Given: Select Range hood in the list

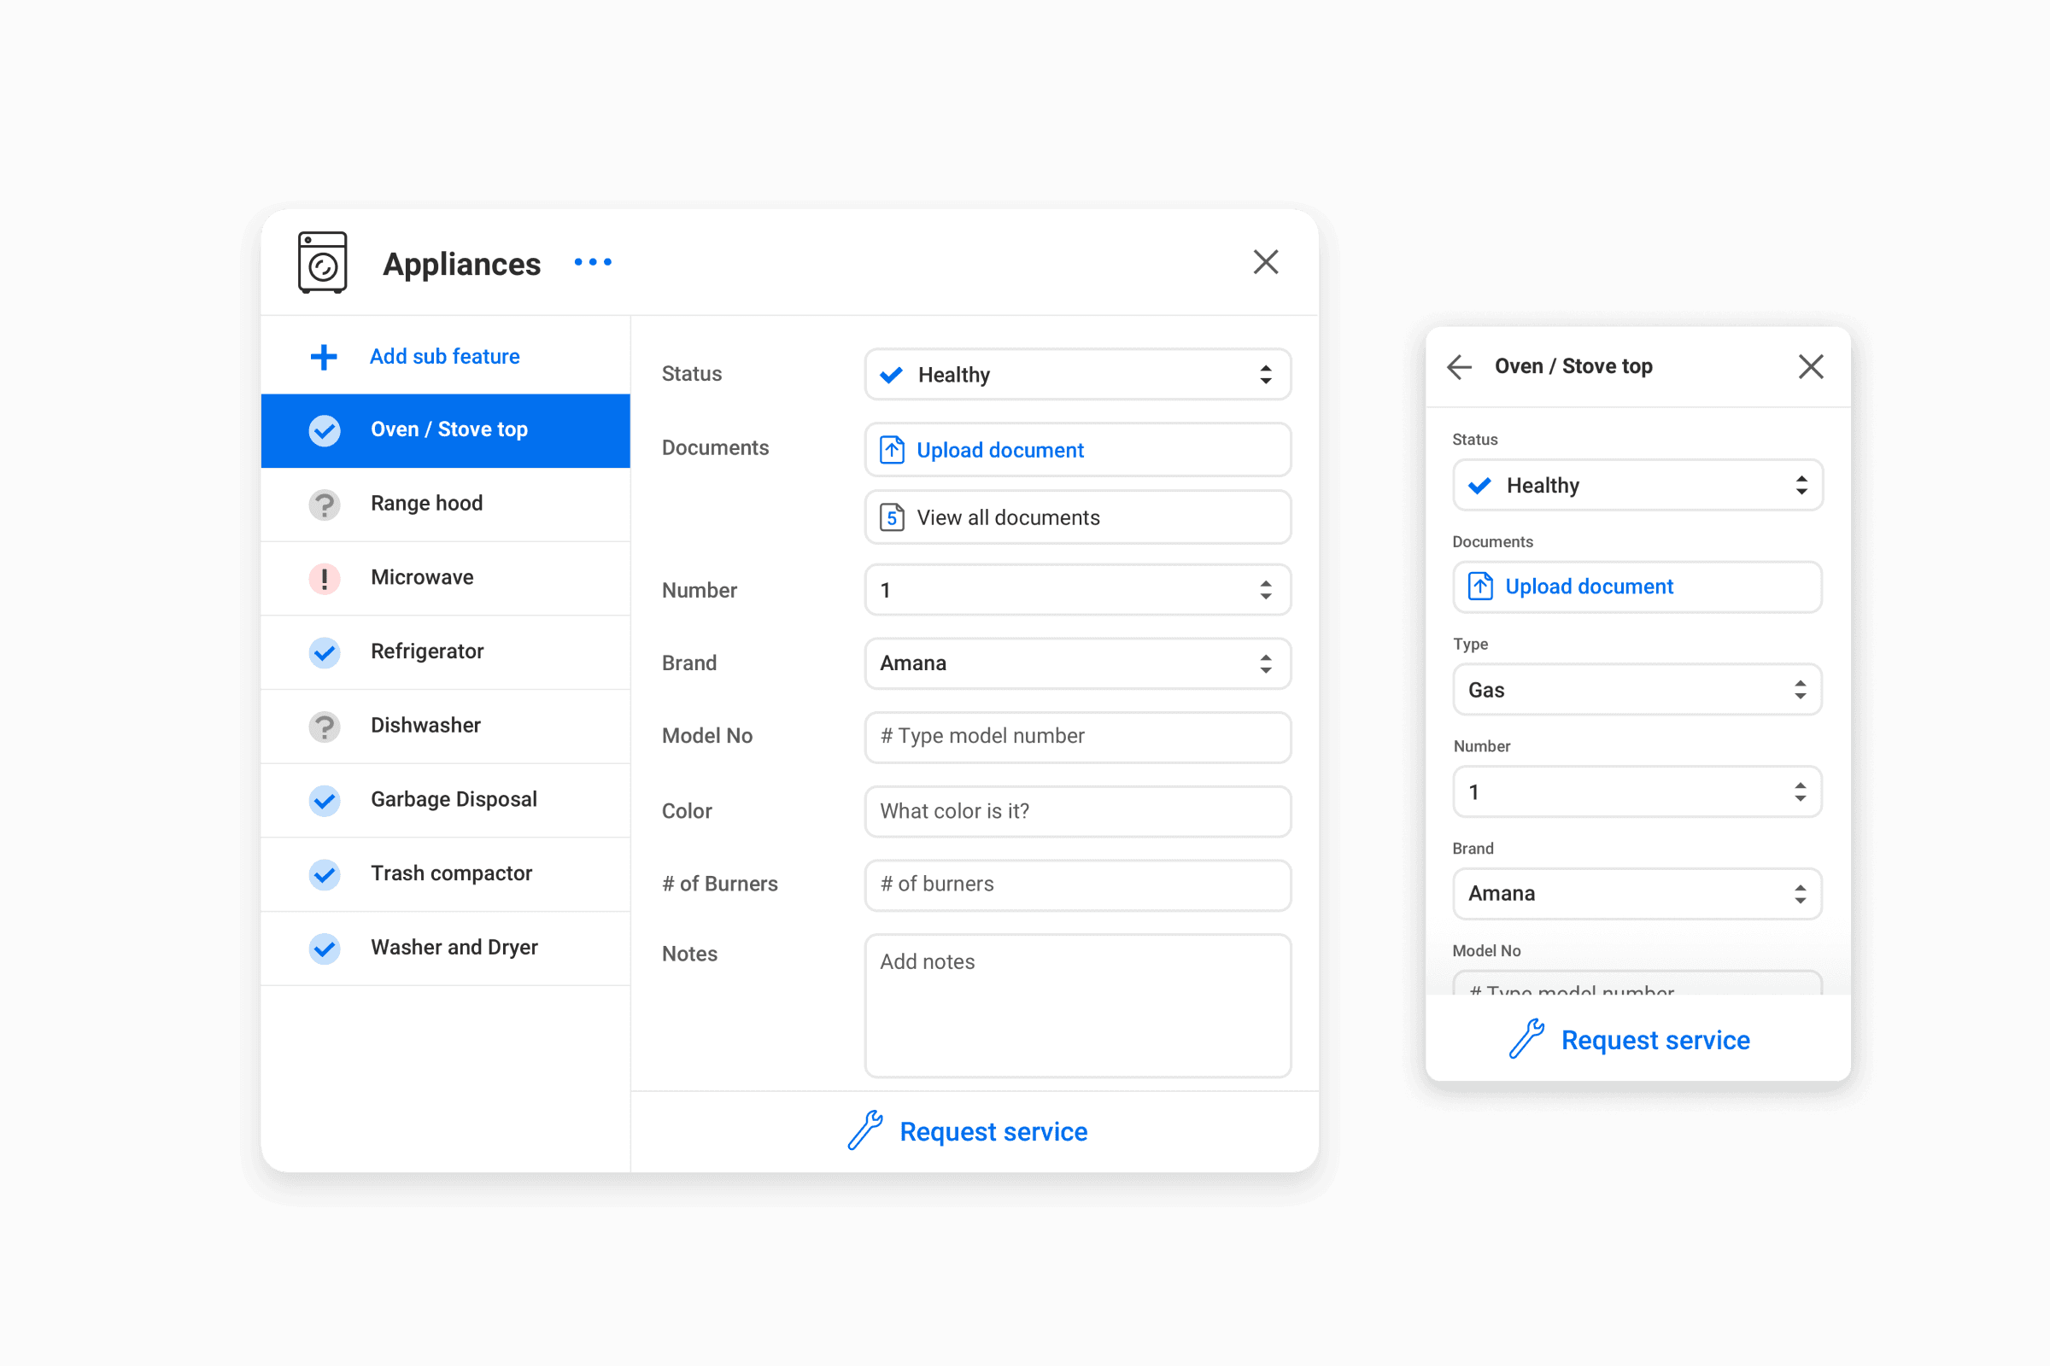Looking at the screenshot, I should coord(445,505).
